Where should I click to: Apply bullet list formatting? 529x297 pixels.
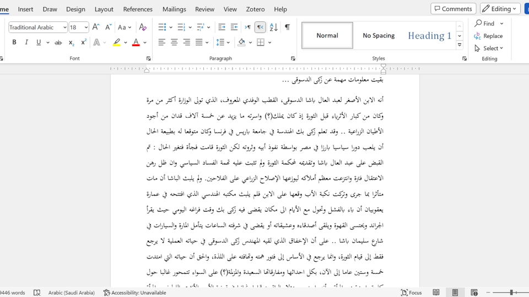(x=162, y=28)
